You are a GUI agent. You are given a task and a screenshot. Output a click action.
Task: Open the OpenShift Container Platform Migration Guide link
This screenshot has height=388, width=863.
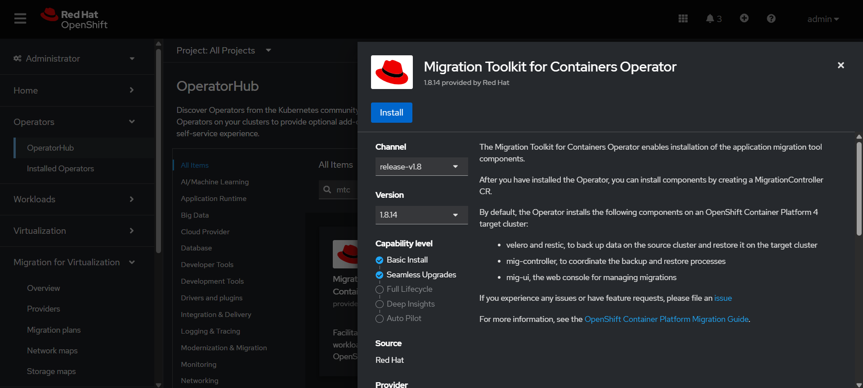point(666,319)
